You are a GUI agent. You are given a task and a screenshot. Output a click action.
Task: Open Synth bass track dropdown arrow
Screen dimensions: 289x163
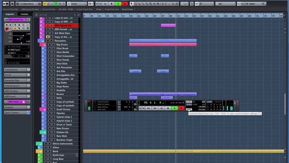[77, 155]
